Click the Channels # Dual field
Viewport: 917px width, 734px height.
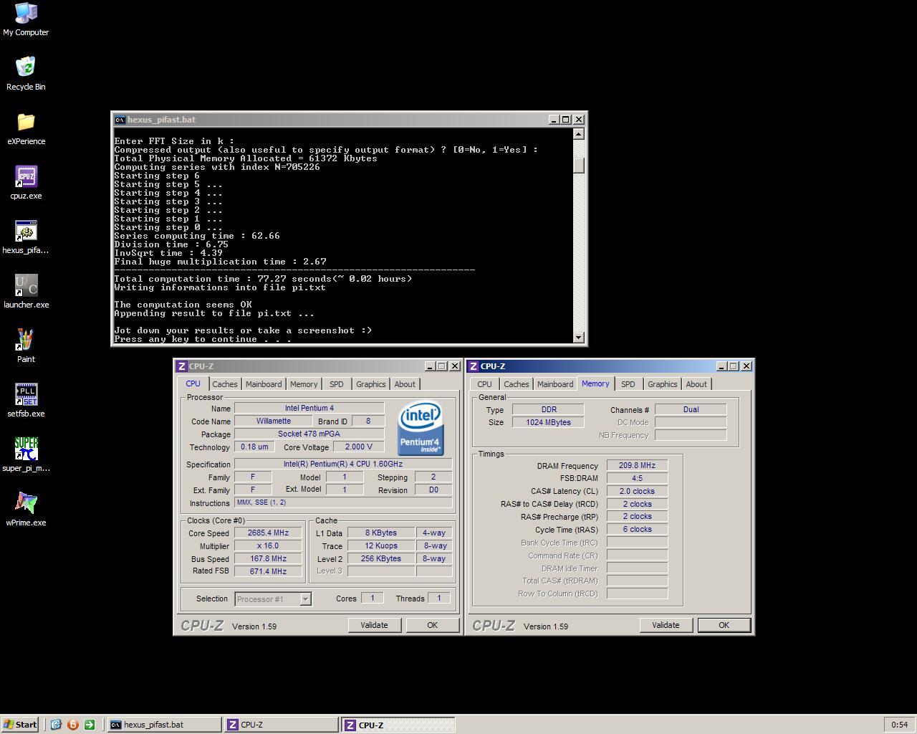[x=691, y=410]
